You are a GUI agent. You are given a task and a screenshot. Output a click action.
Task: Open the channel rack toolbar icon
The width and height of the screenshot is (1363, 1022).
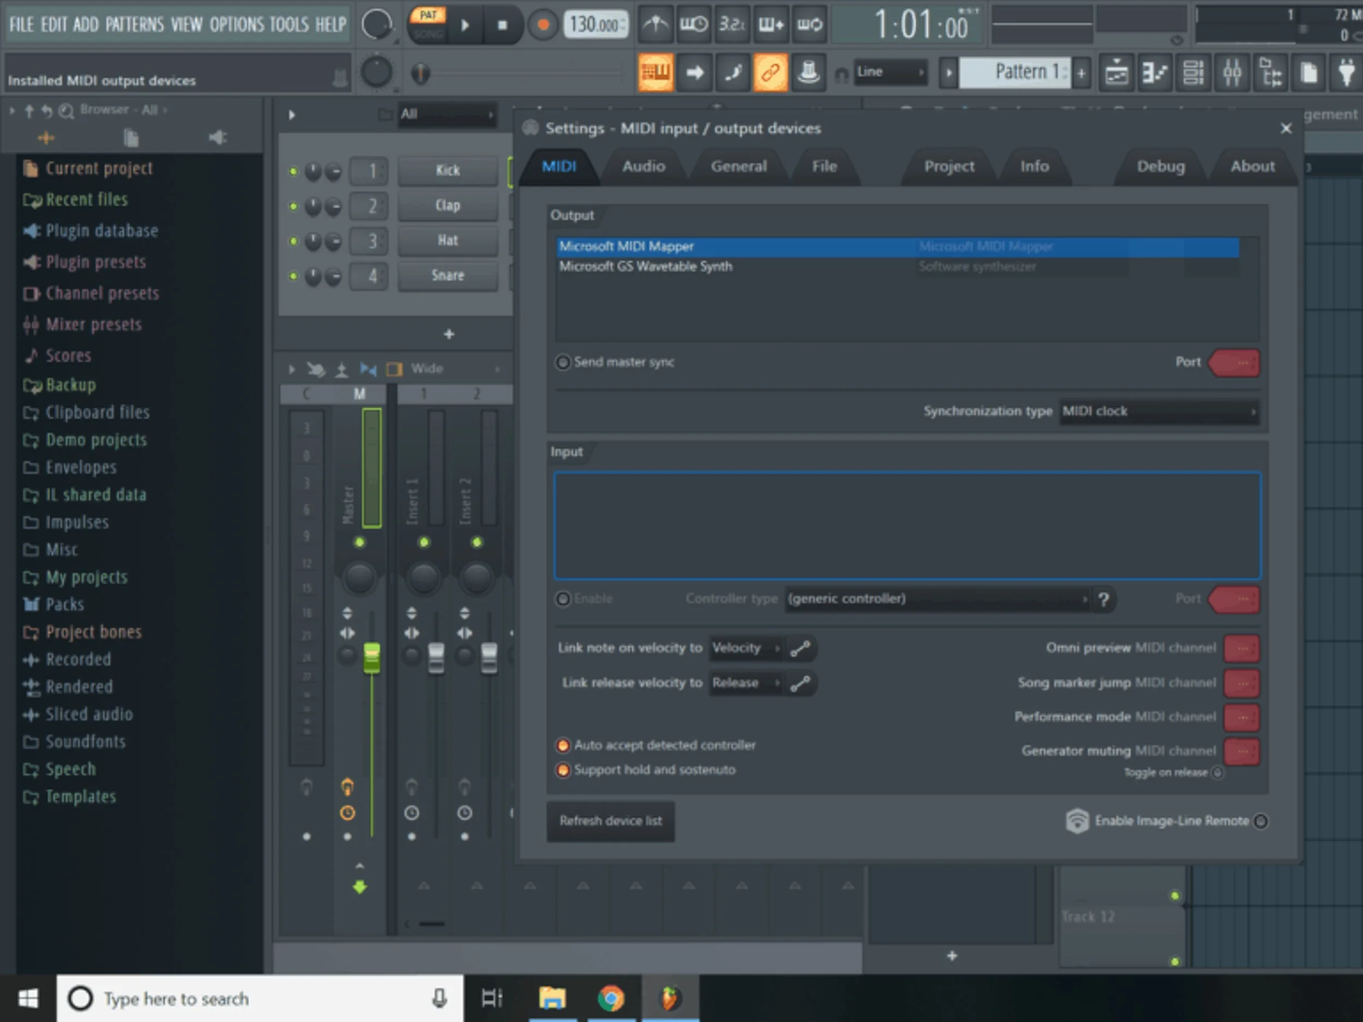pyautogui.click(x=1193, y=73)
